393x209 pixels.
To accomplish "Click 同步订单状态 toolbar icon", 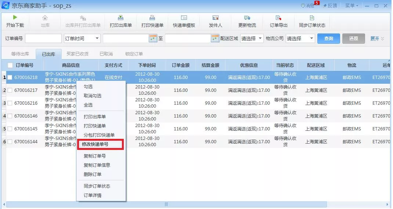I will tap(312, 18).
